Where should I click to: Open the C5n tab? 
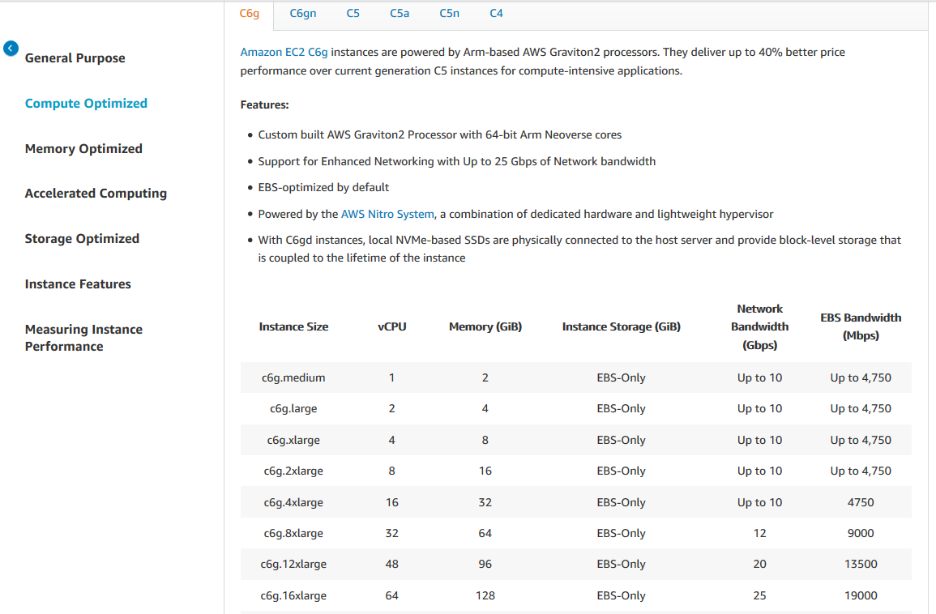pyautogui.click(x=450, y=14)
